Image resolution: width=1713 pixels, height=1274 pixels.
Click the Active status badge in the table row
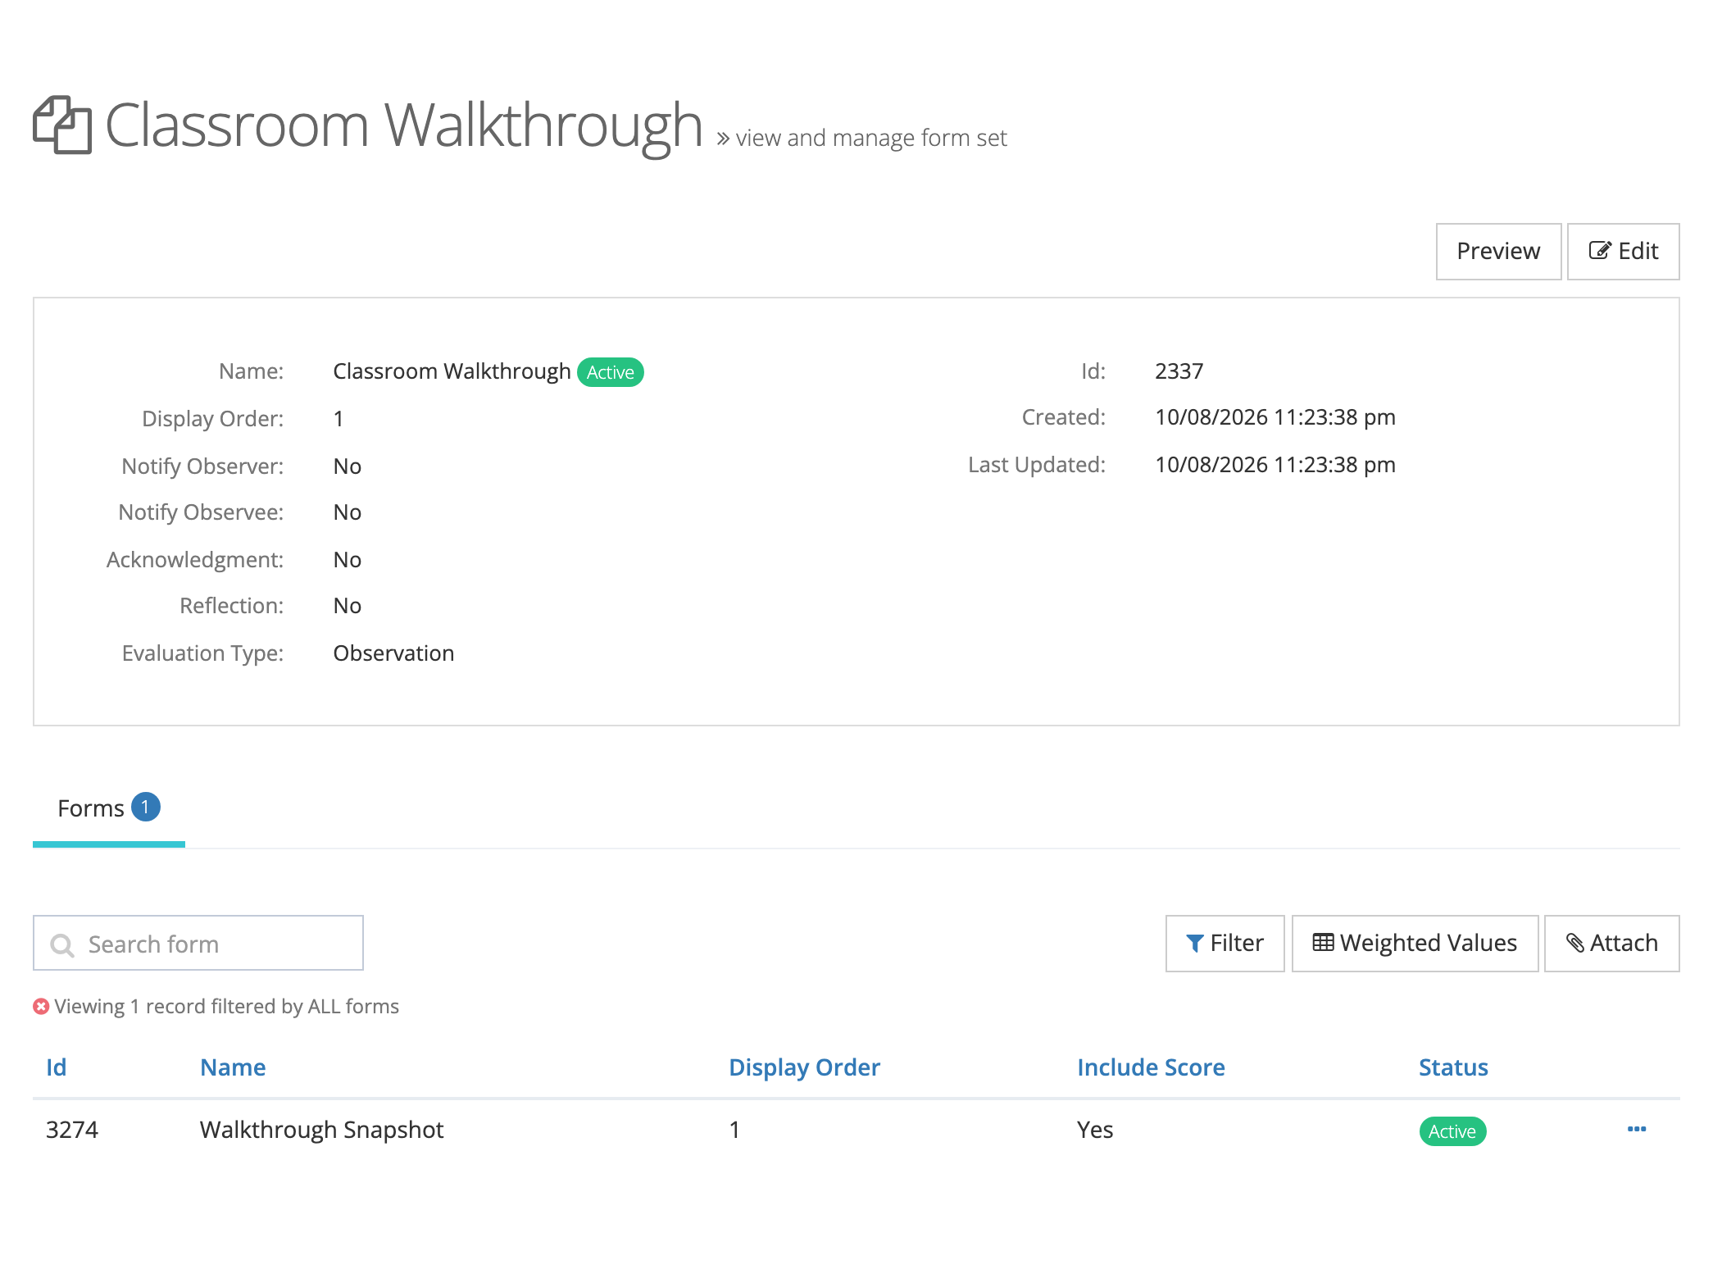coord(1452,1131)
